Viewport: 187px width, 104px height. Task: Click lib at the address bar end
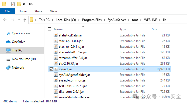165,20
